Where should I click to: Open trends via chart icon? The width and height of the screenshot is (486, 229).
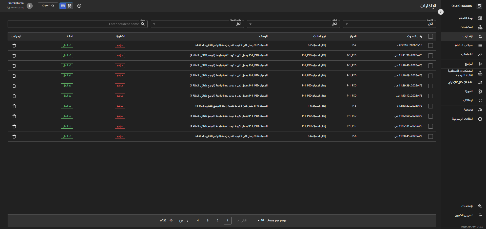(x=480, y=55)
